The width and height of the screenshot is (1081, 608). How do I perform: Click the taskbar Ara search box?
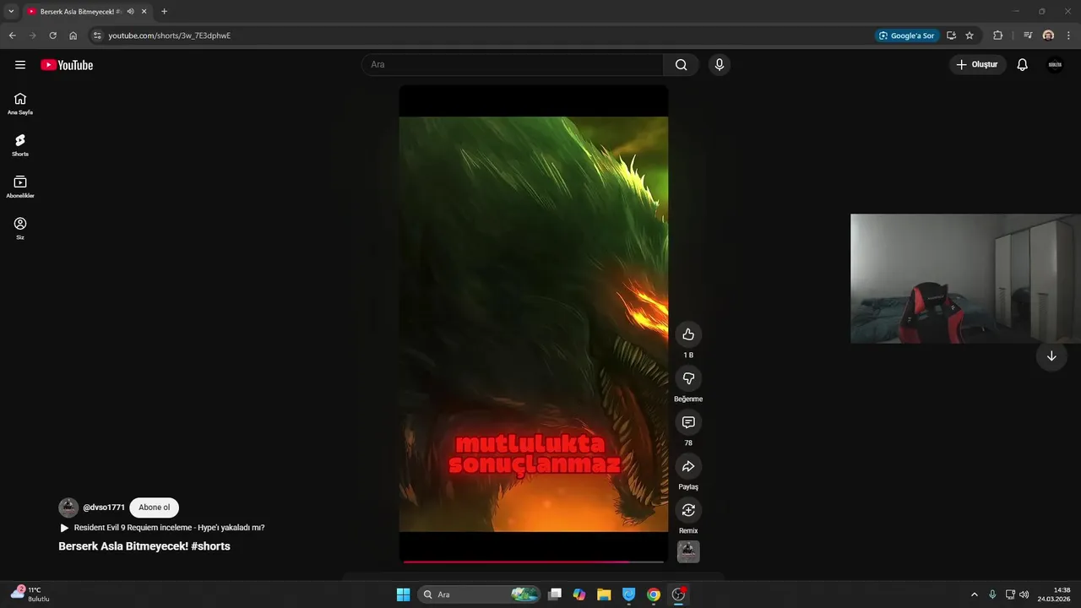click(x=480, y=594)
